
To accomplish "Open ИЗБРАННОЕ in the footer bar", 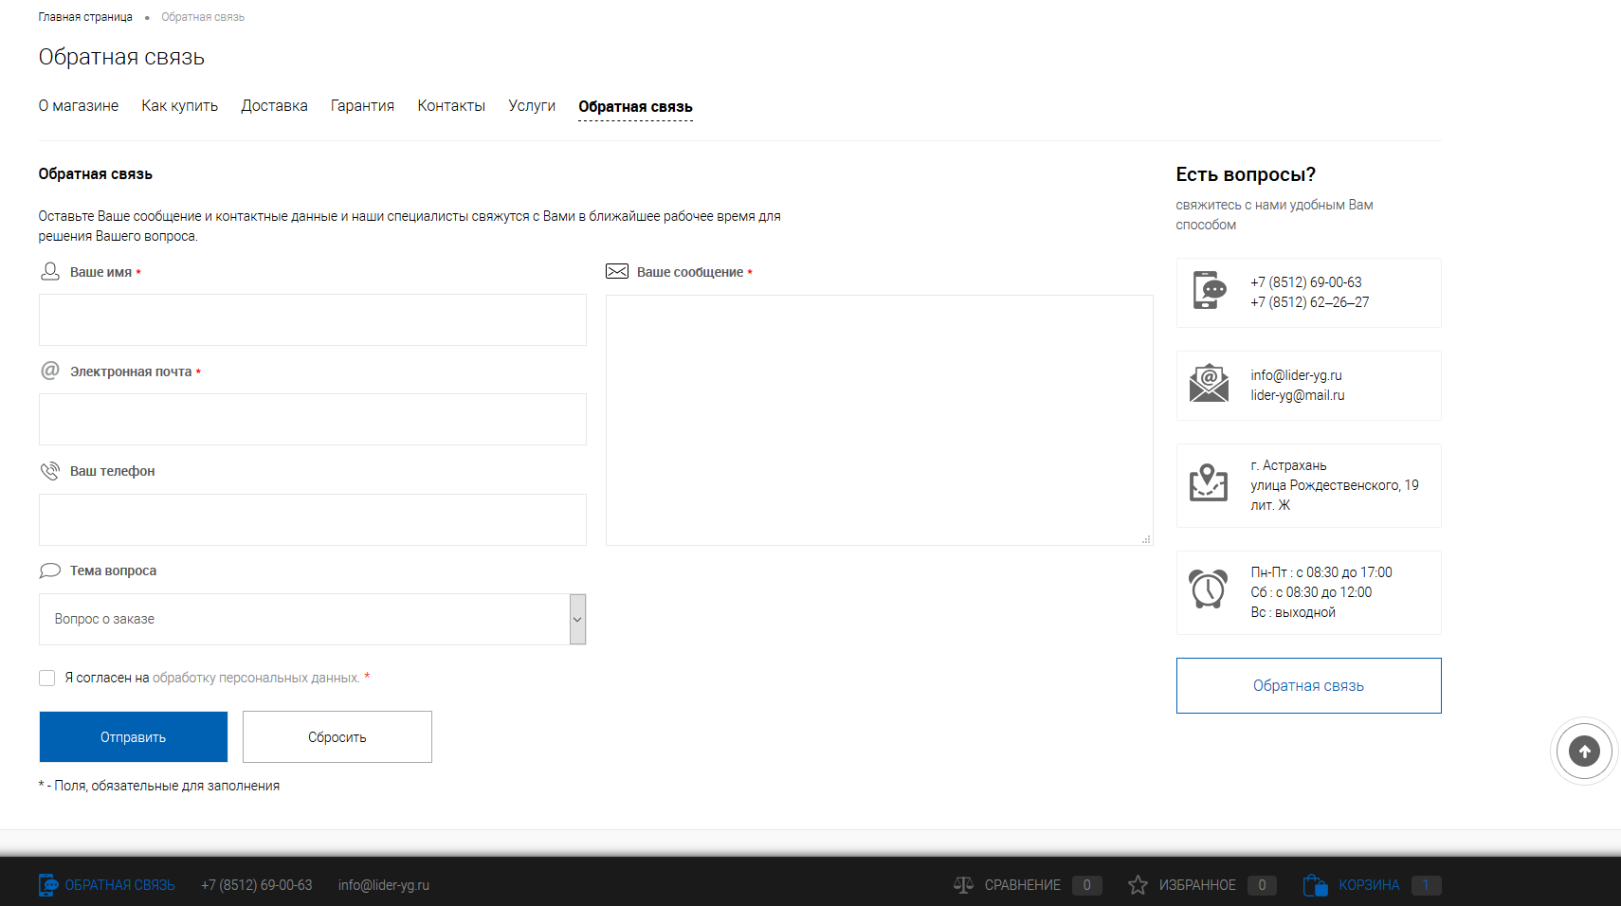I will 1197,885.
